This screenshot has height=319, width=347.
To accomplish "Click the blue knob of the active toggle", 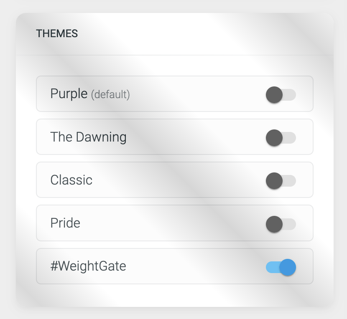I will (x=288, y=267).
